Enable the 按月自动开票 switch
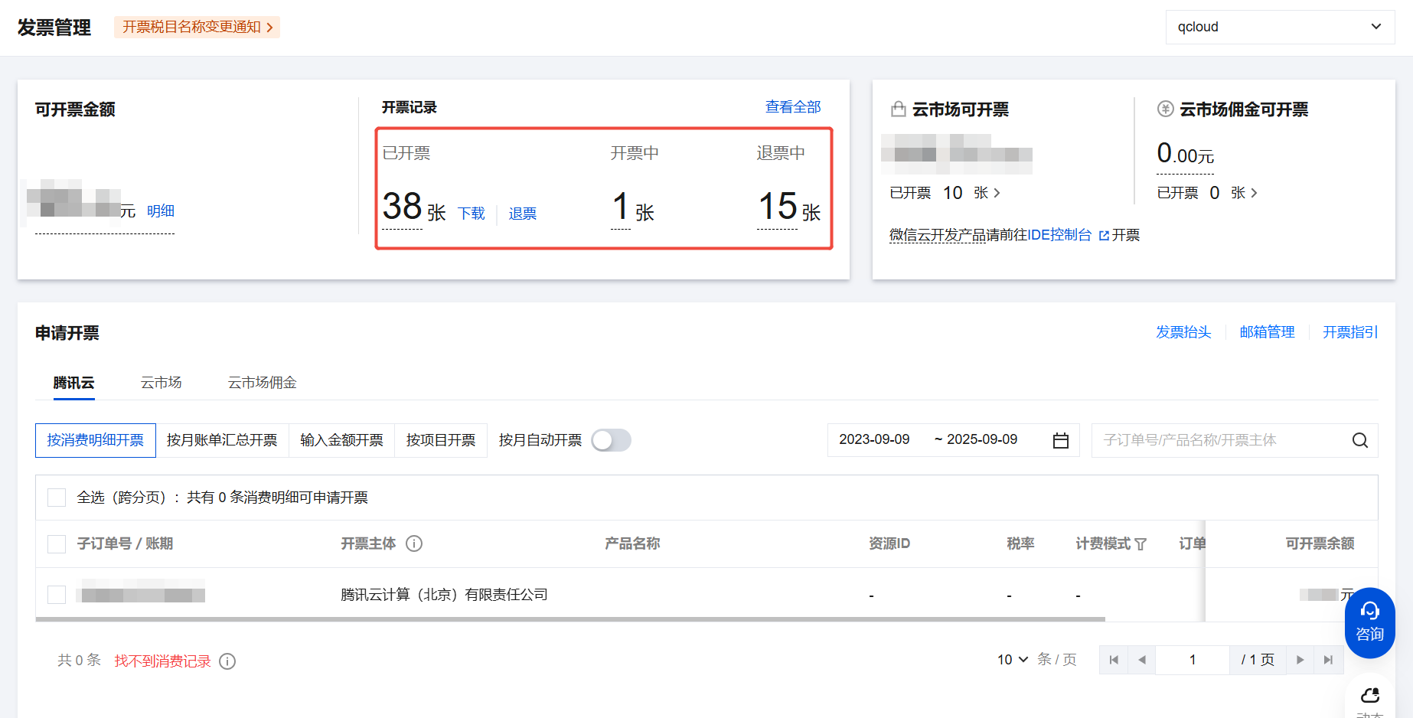Viewport: 1413px width, 718px height. point(611,440)
